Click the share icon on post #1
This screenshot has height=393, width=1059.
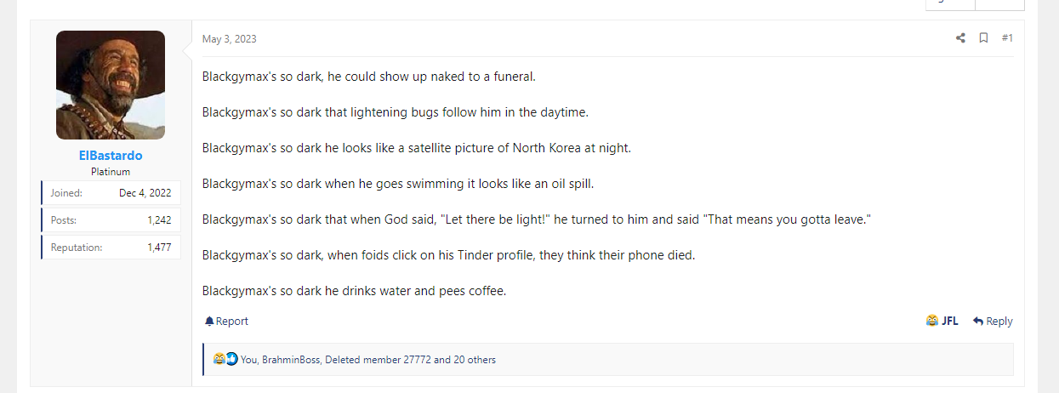click(x=960, y=38)
